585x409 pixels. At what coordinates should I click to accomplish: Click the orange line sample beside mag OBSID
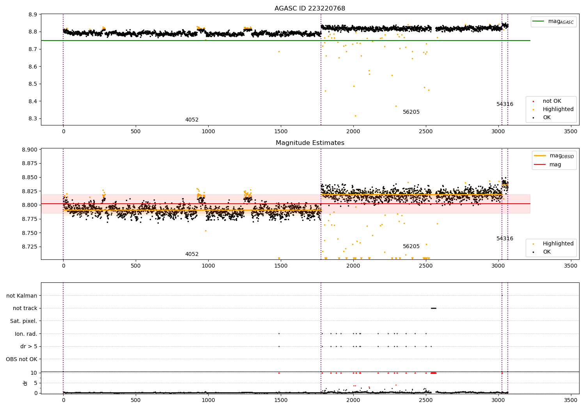pos(540,156)
